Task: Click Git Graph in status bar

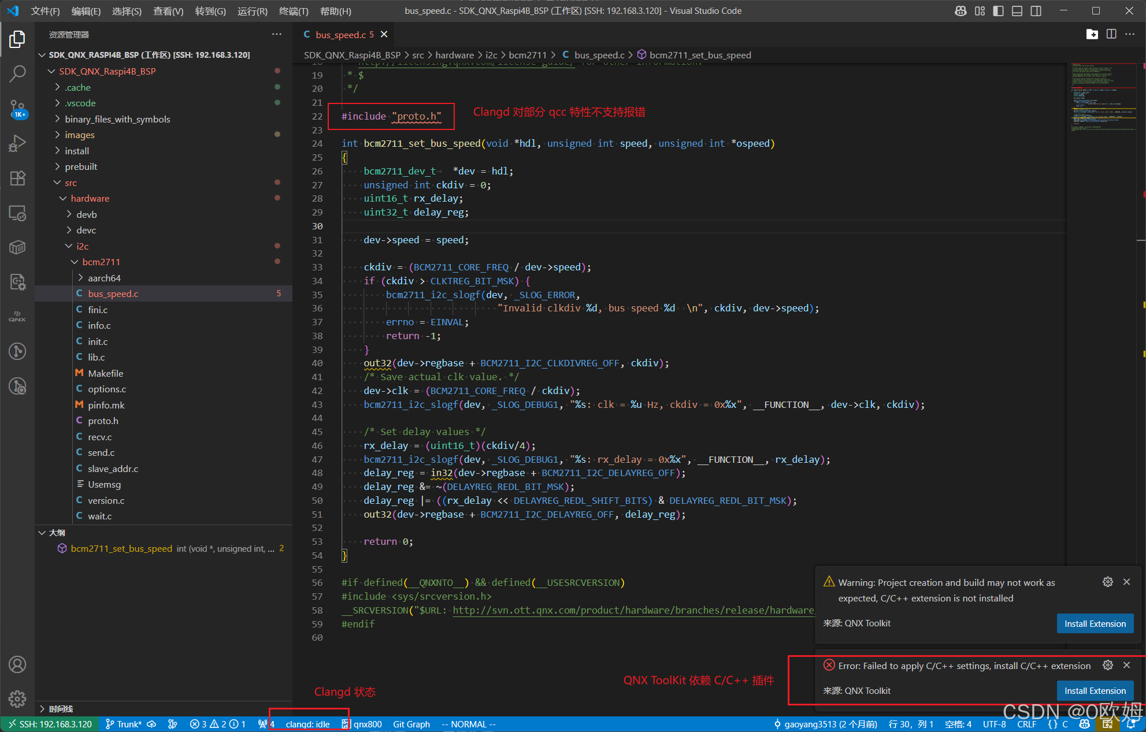Action: tap(411, 724)
